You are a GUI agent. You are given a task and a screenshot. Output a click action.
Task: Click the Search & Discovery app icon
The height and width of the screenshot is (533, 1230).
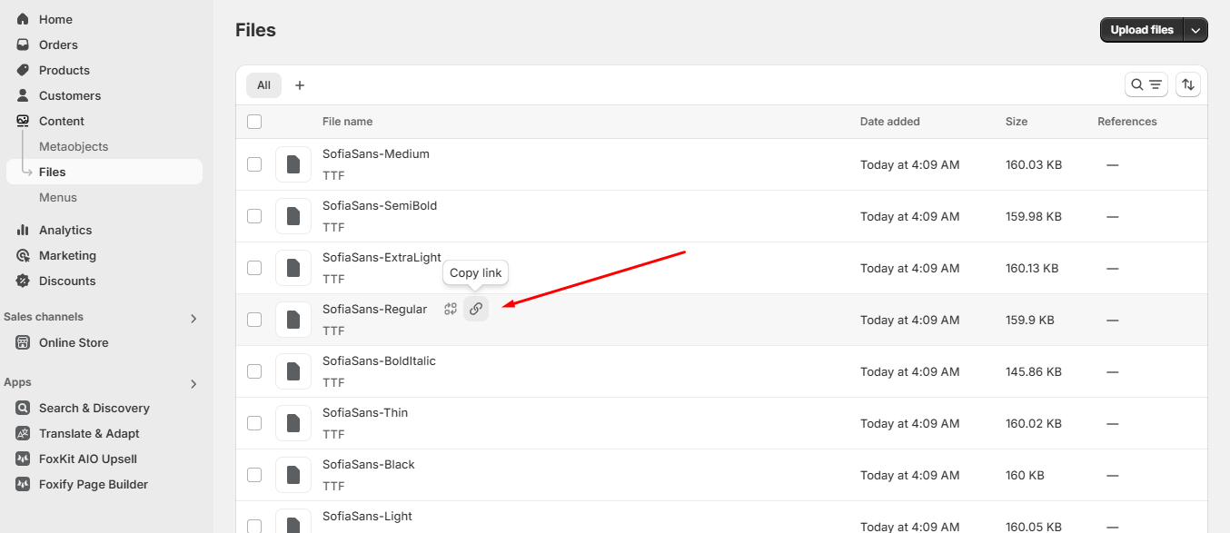pyautogui.click(x=23, y=408)
